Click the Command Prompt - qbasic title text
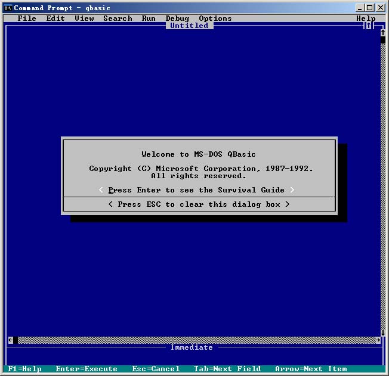The width and height of the screenshot is (389, 376). [62, 8]
